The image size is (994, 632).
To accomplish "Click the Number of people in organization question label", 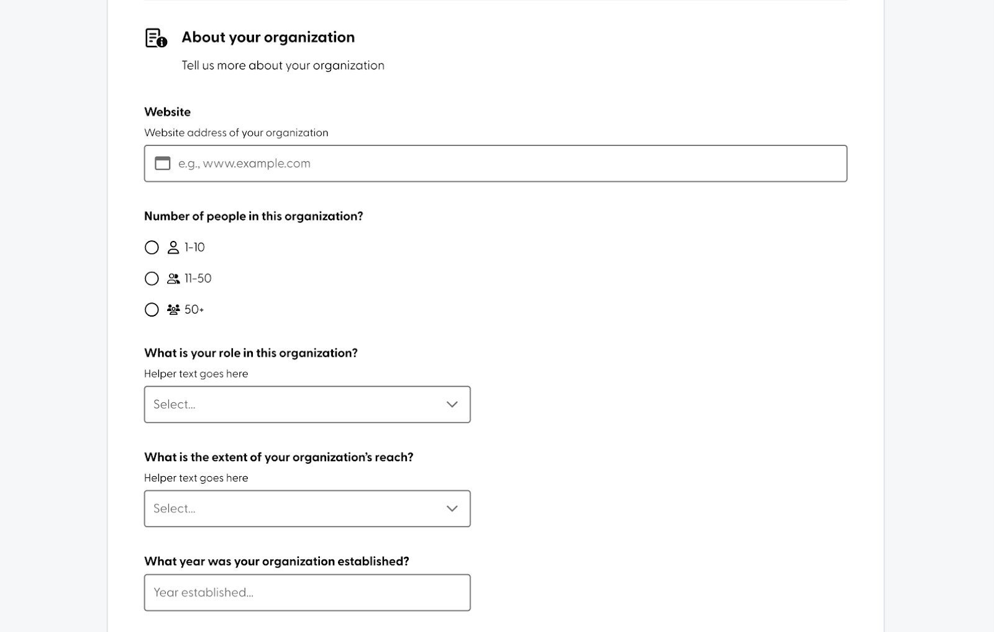I will 253,216.
